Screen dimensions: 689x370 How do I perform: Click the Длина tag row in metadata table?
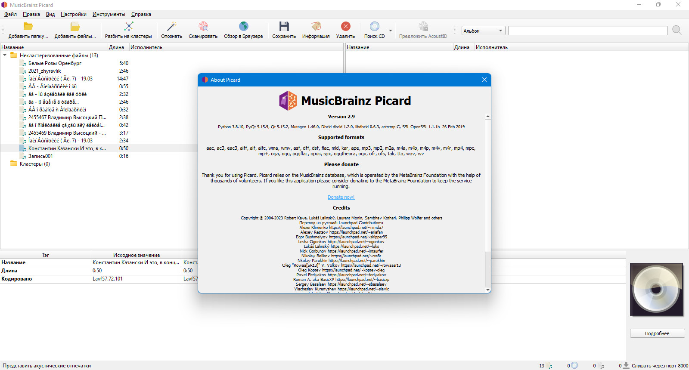[46, 271]
